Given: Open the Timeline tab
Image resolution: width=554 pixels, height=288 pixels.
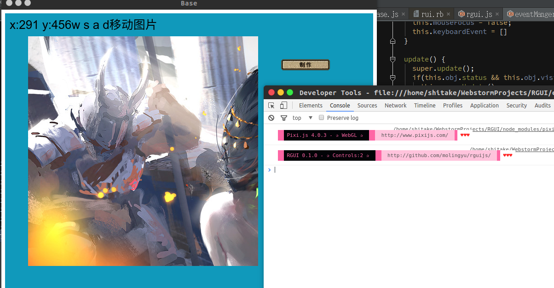Looking at the screenshot, I should click(x=425, y=106).
